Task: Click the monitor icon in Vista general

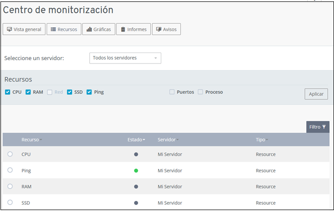Action: coord(9,29)
